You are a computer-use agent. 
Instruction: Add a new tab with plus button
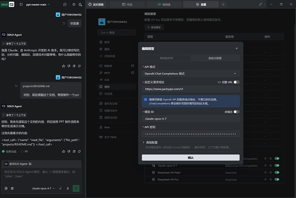point(224,4)
